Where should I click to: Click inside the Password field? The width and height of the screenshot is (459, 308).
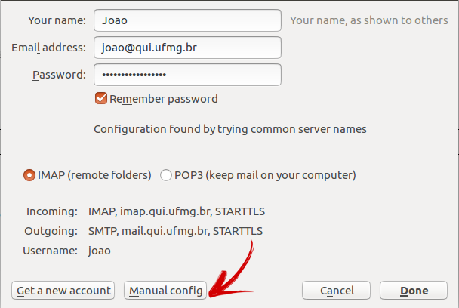click(187, 75)
